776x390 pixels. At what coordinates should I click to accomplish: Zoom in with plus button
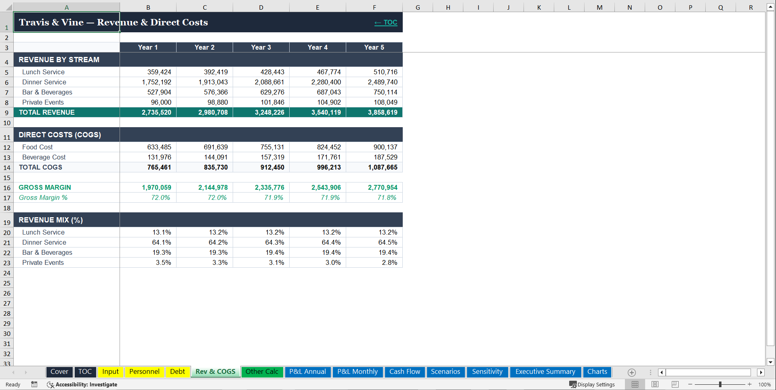[750, 384]
